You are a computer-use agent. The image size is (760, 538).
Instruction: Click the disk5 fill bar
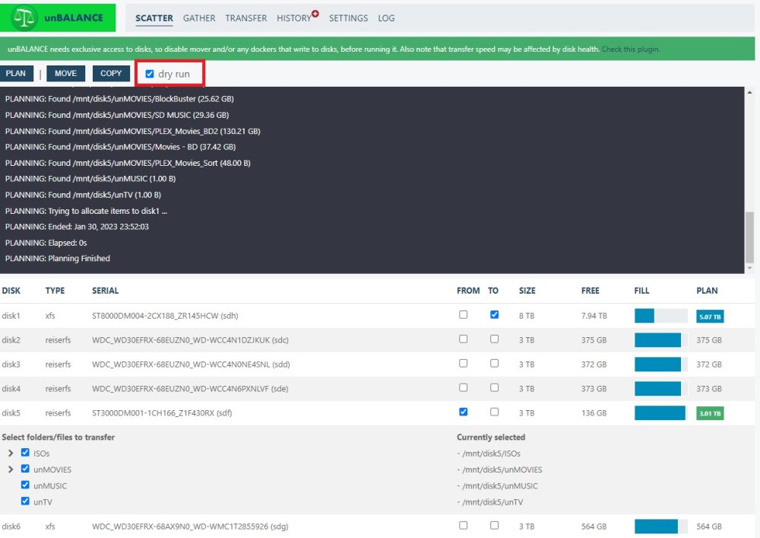coord(660,413)
